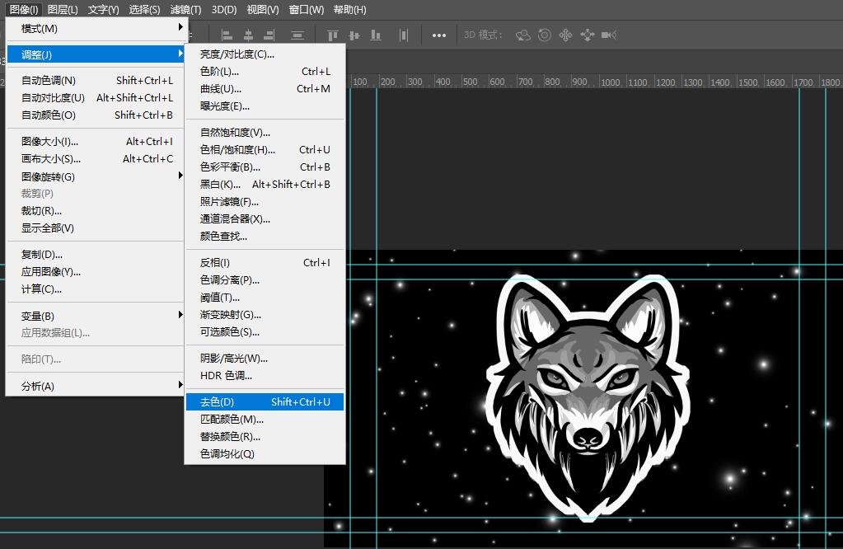This screenshot has width=843, height=549.
Task: Expand the 模式(M) submenu
Action: pos(95,29)
